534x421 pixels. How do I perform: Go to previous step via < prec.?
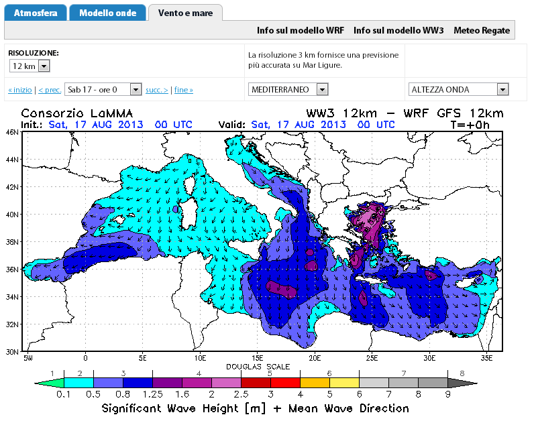[x=49, y=90]
